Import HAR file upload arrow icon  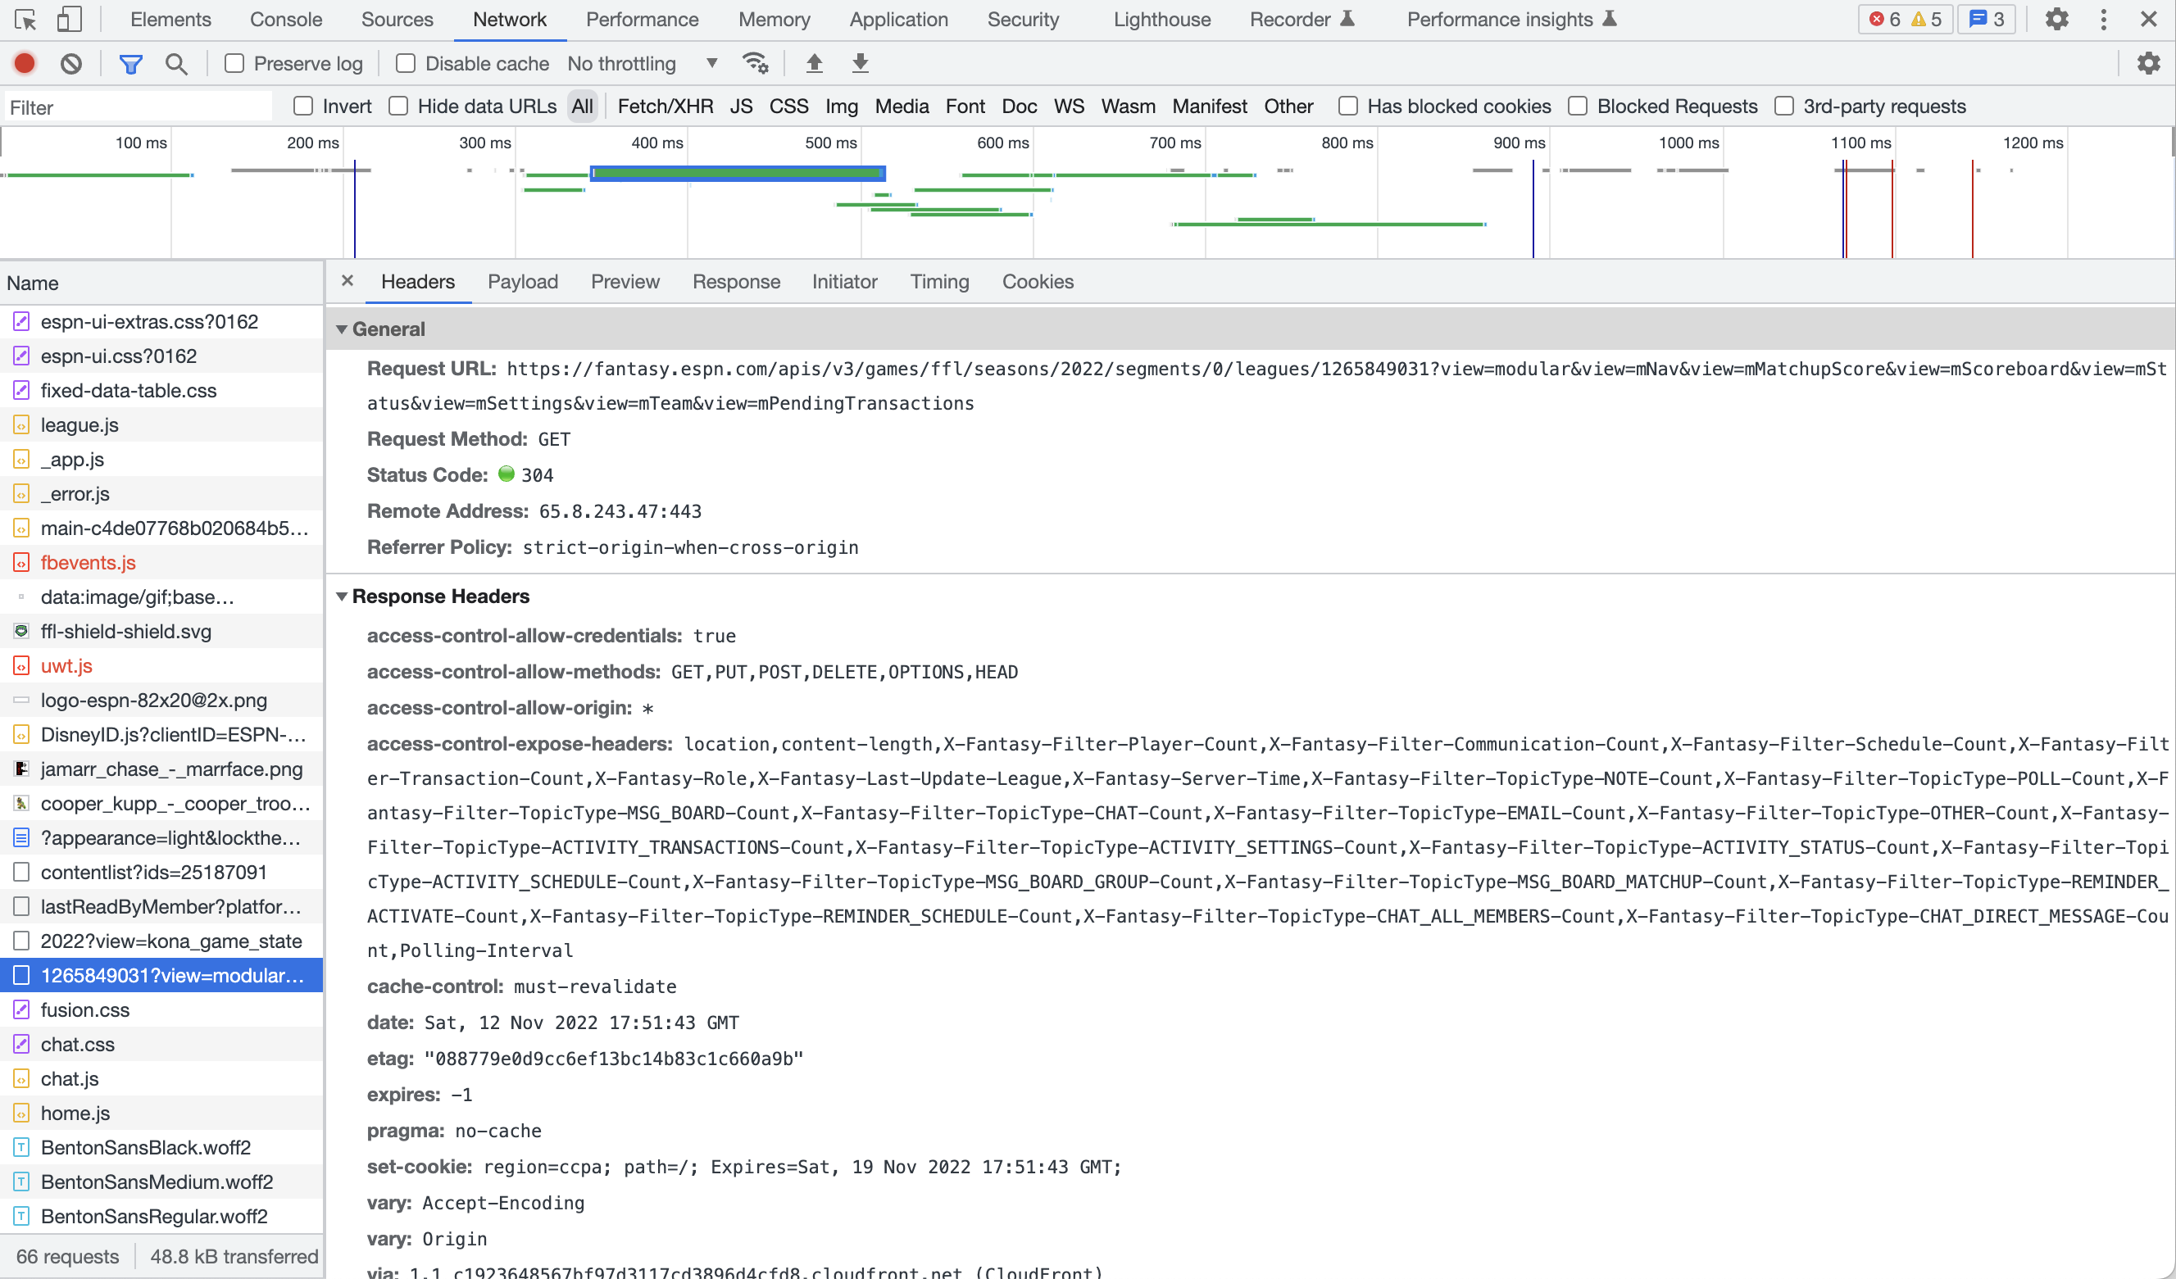pos(815,63)
